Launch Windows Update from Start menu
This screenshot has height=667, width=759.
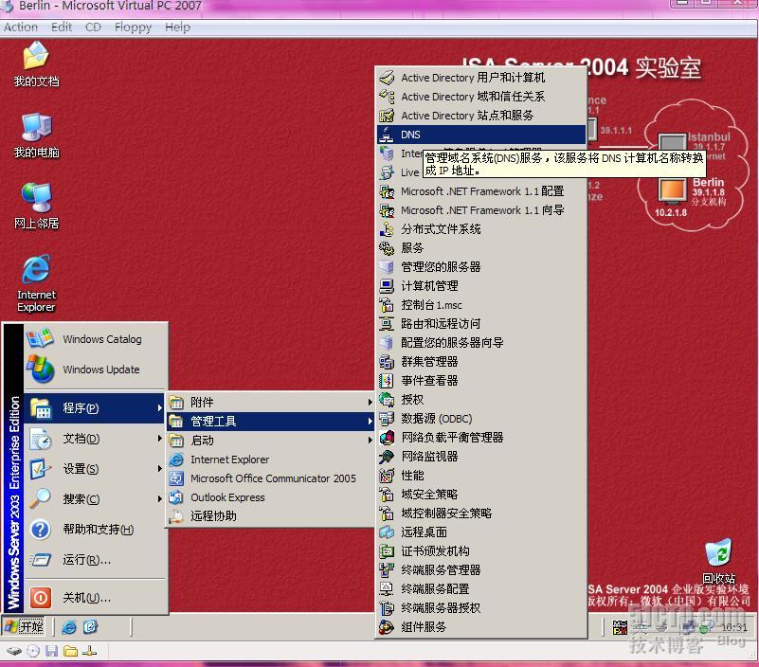point(97,370)
